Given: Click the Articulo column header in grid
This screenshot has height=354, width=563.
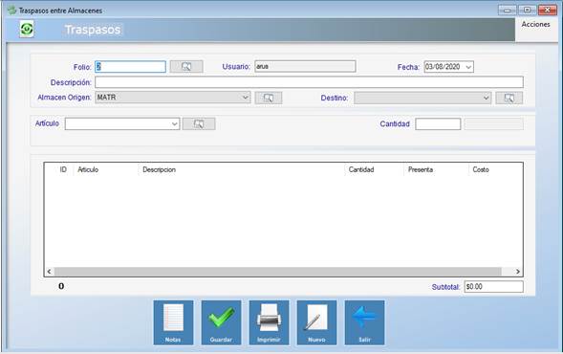Looking at the screenshot, I should pyautogui.click(x=88, y=169).
